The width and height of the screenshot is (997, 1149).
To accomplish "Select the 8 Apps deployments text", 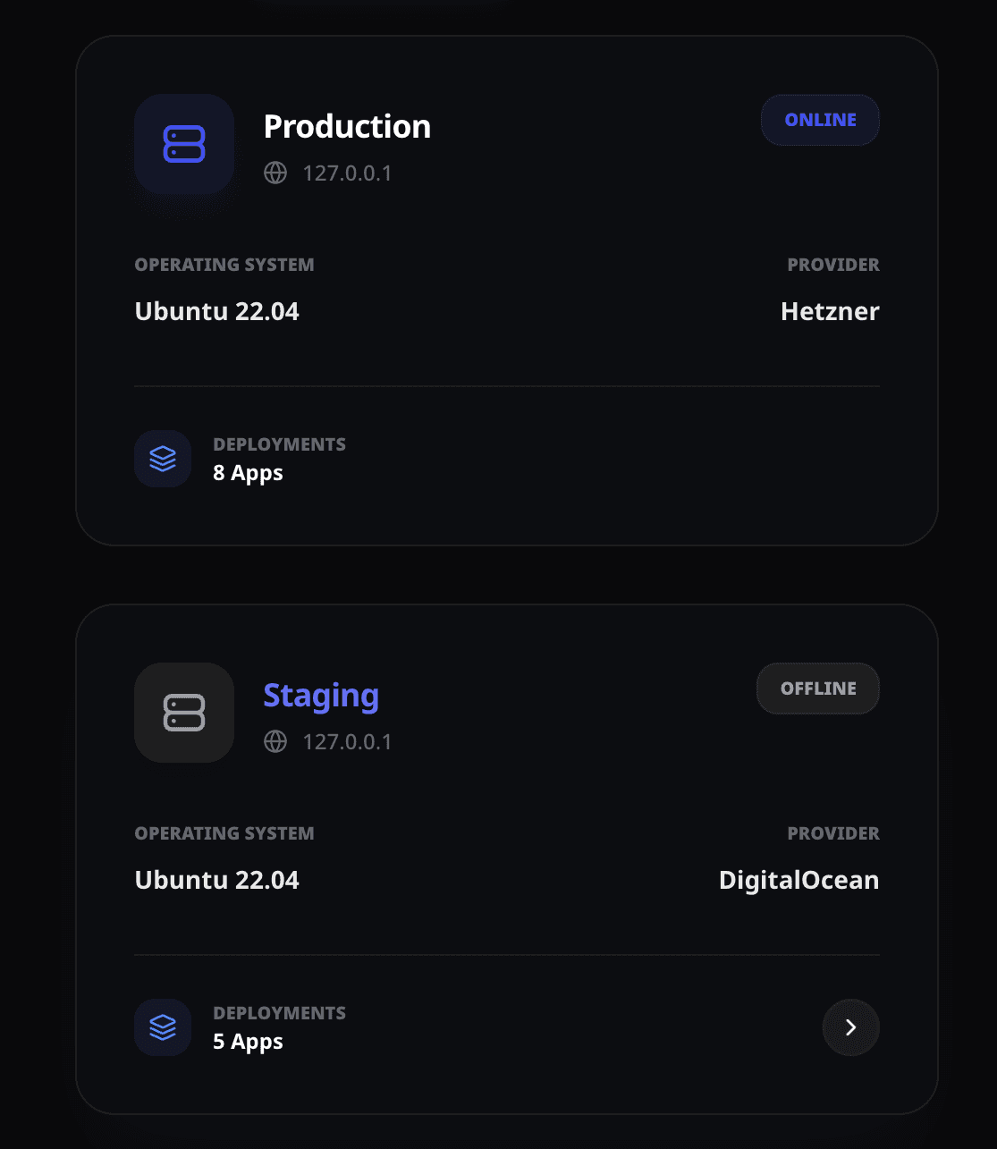I will 248,473.
